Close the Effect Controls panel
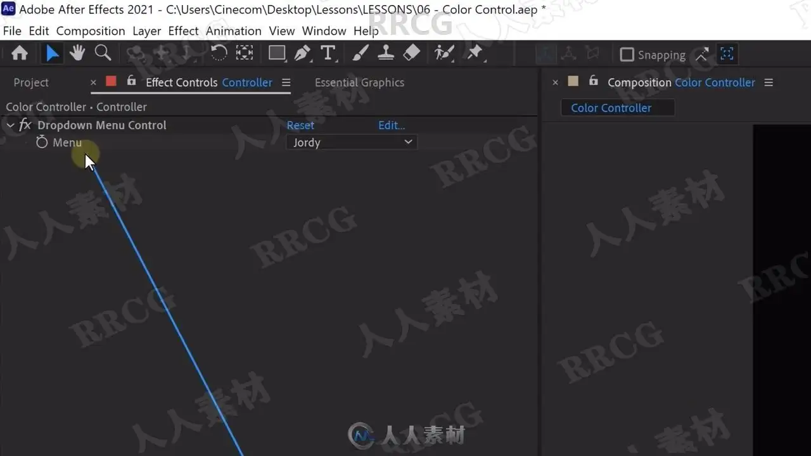The width and height of the screenshot is (811, 456). 93,82
